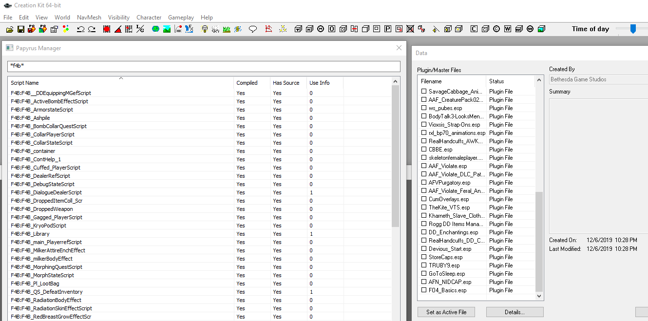Screen dimensions: 648x321
Task: Sort by the Script Name column header
Action: tap(120, 83)
